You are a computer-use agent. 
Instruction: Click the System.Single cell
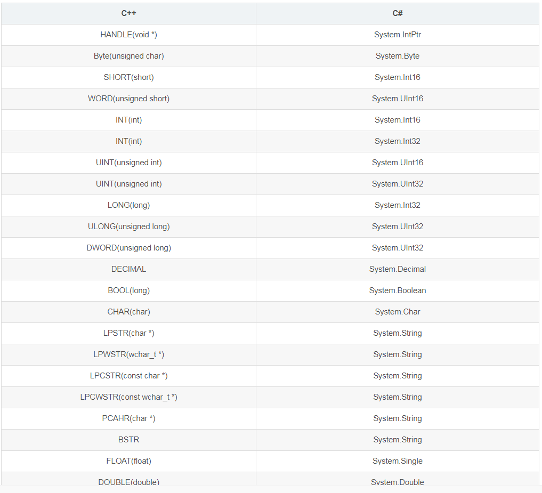pos(398,461)
